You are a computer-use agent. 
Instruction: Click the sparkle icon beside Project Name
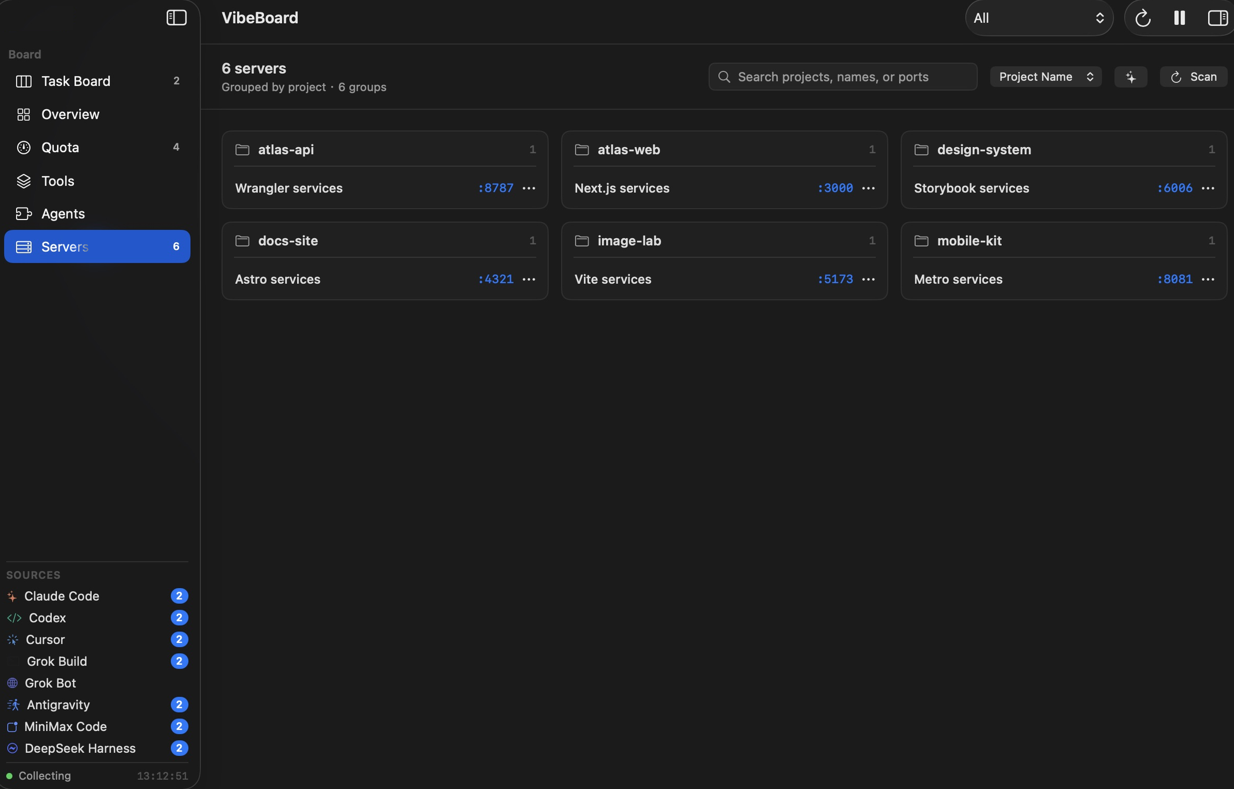[x=1130, y=77]
